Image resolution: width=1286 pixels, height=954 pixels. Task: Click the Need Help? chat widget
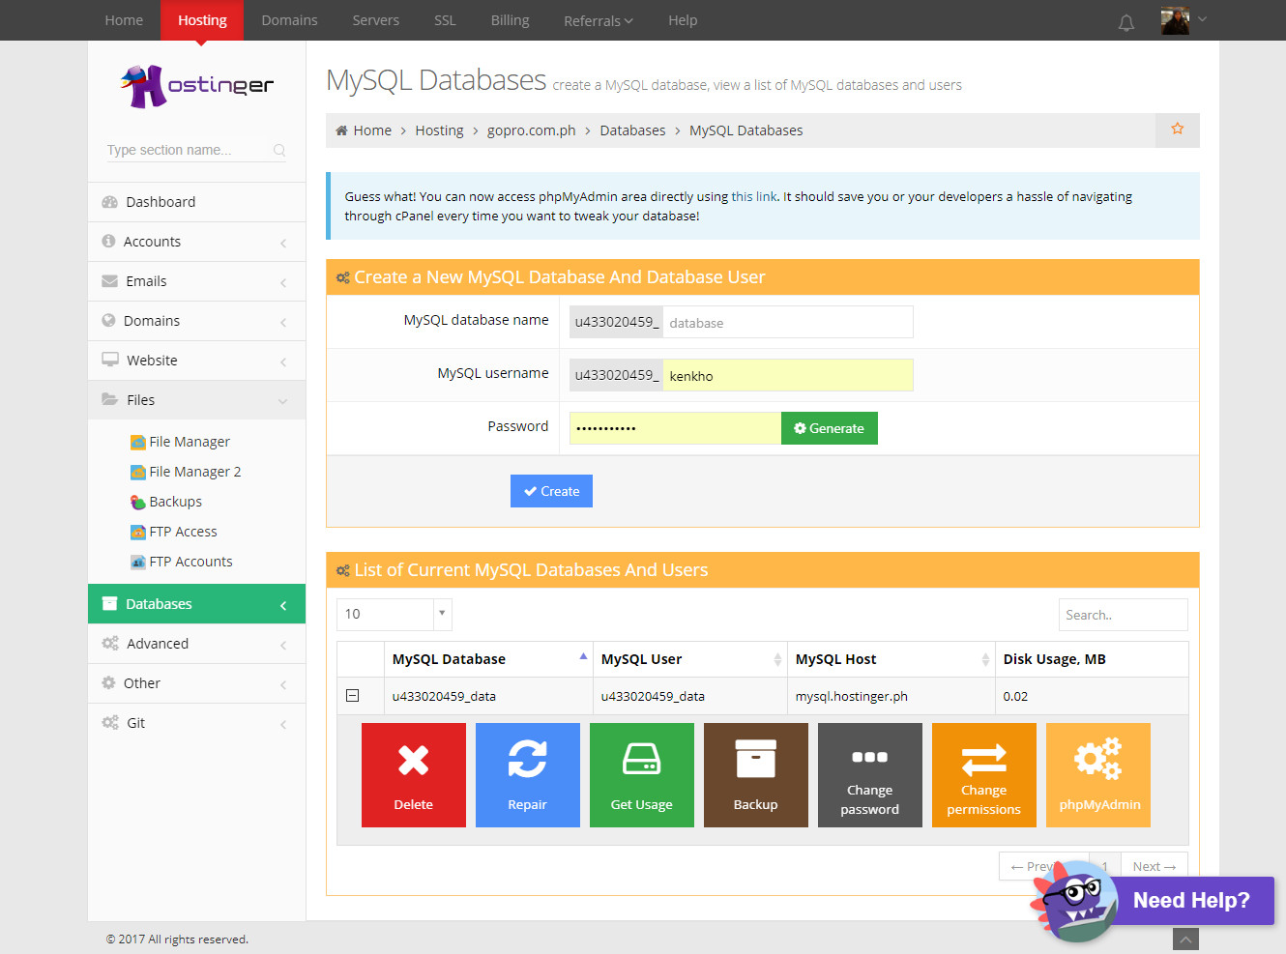pos(1153,901)
